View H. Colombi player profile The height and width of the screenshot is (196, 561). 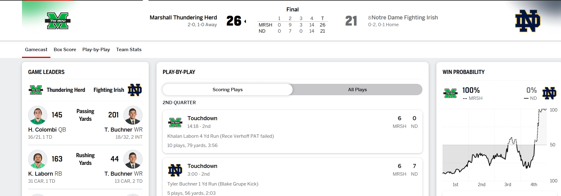[x=42, y=130]
